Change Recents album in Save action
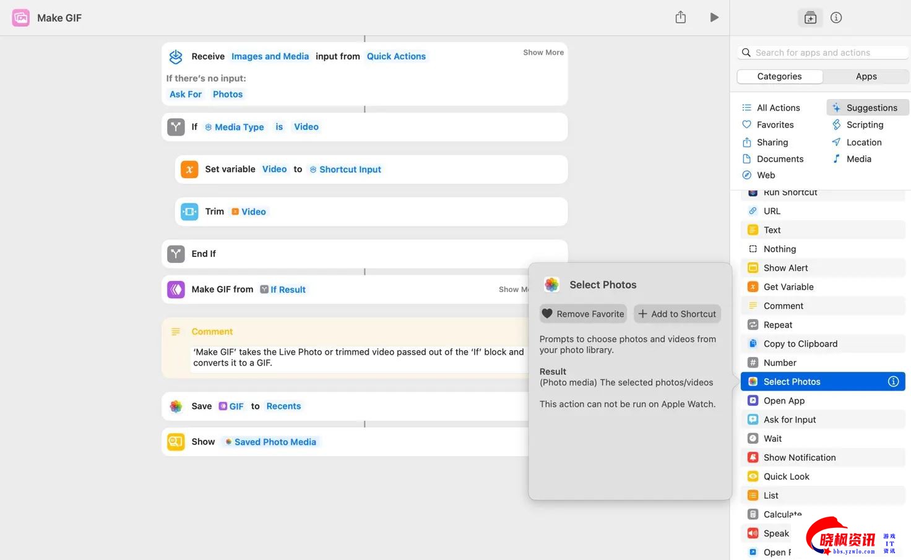The width and height of the screenshot is (911, 560). click(283, 406)
